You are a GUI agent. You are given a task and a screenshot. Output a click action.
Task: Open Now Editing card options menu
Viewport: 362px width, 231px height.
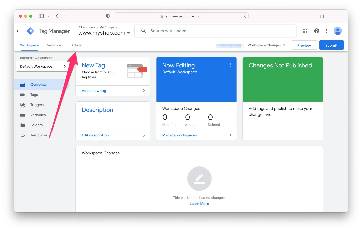pos(230,65)
